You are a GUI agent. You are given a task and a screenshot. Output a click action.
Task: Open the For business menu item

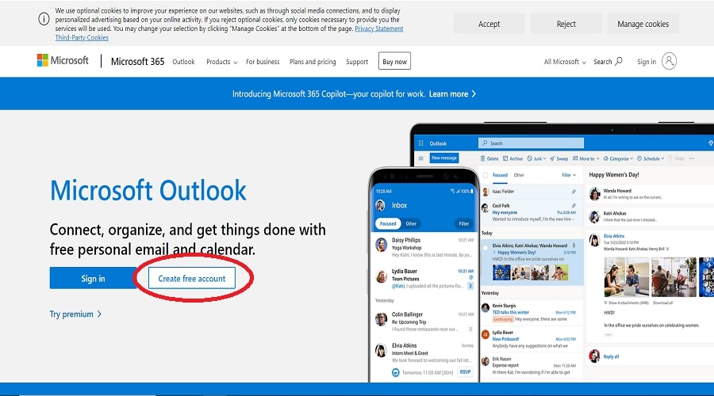[263, 62]
